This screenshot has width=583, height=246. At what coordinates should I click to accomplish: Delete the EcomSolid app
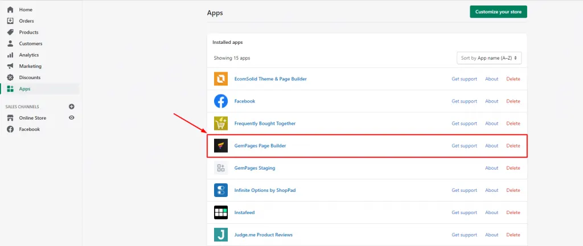[513, 79]
